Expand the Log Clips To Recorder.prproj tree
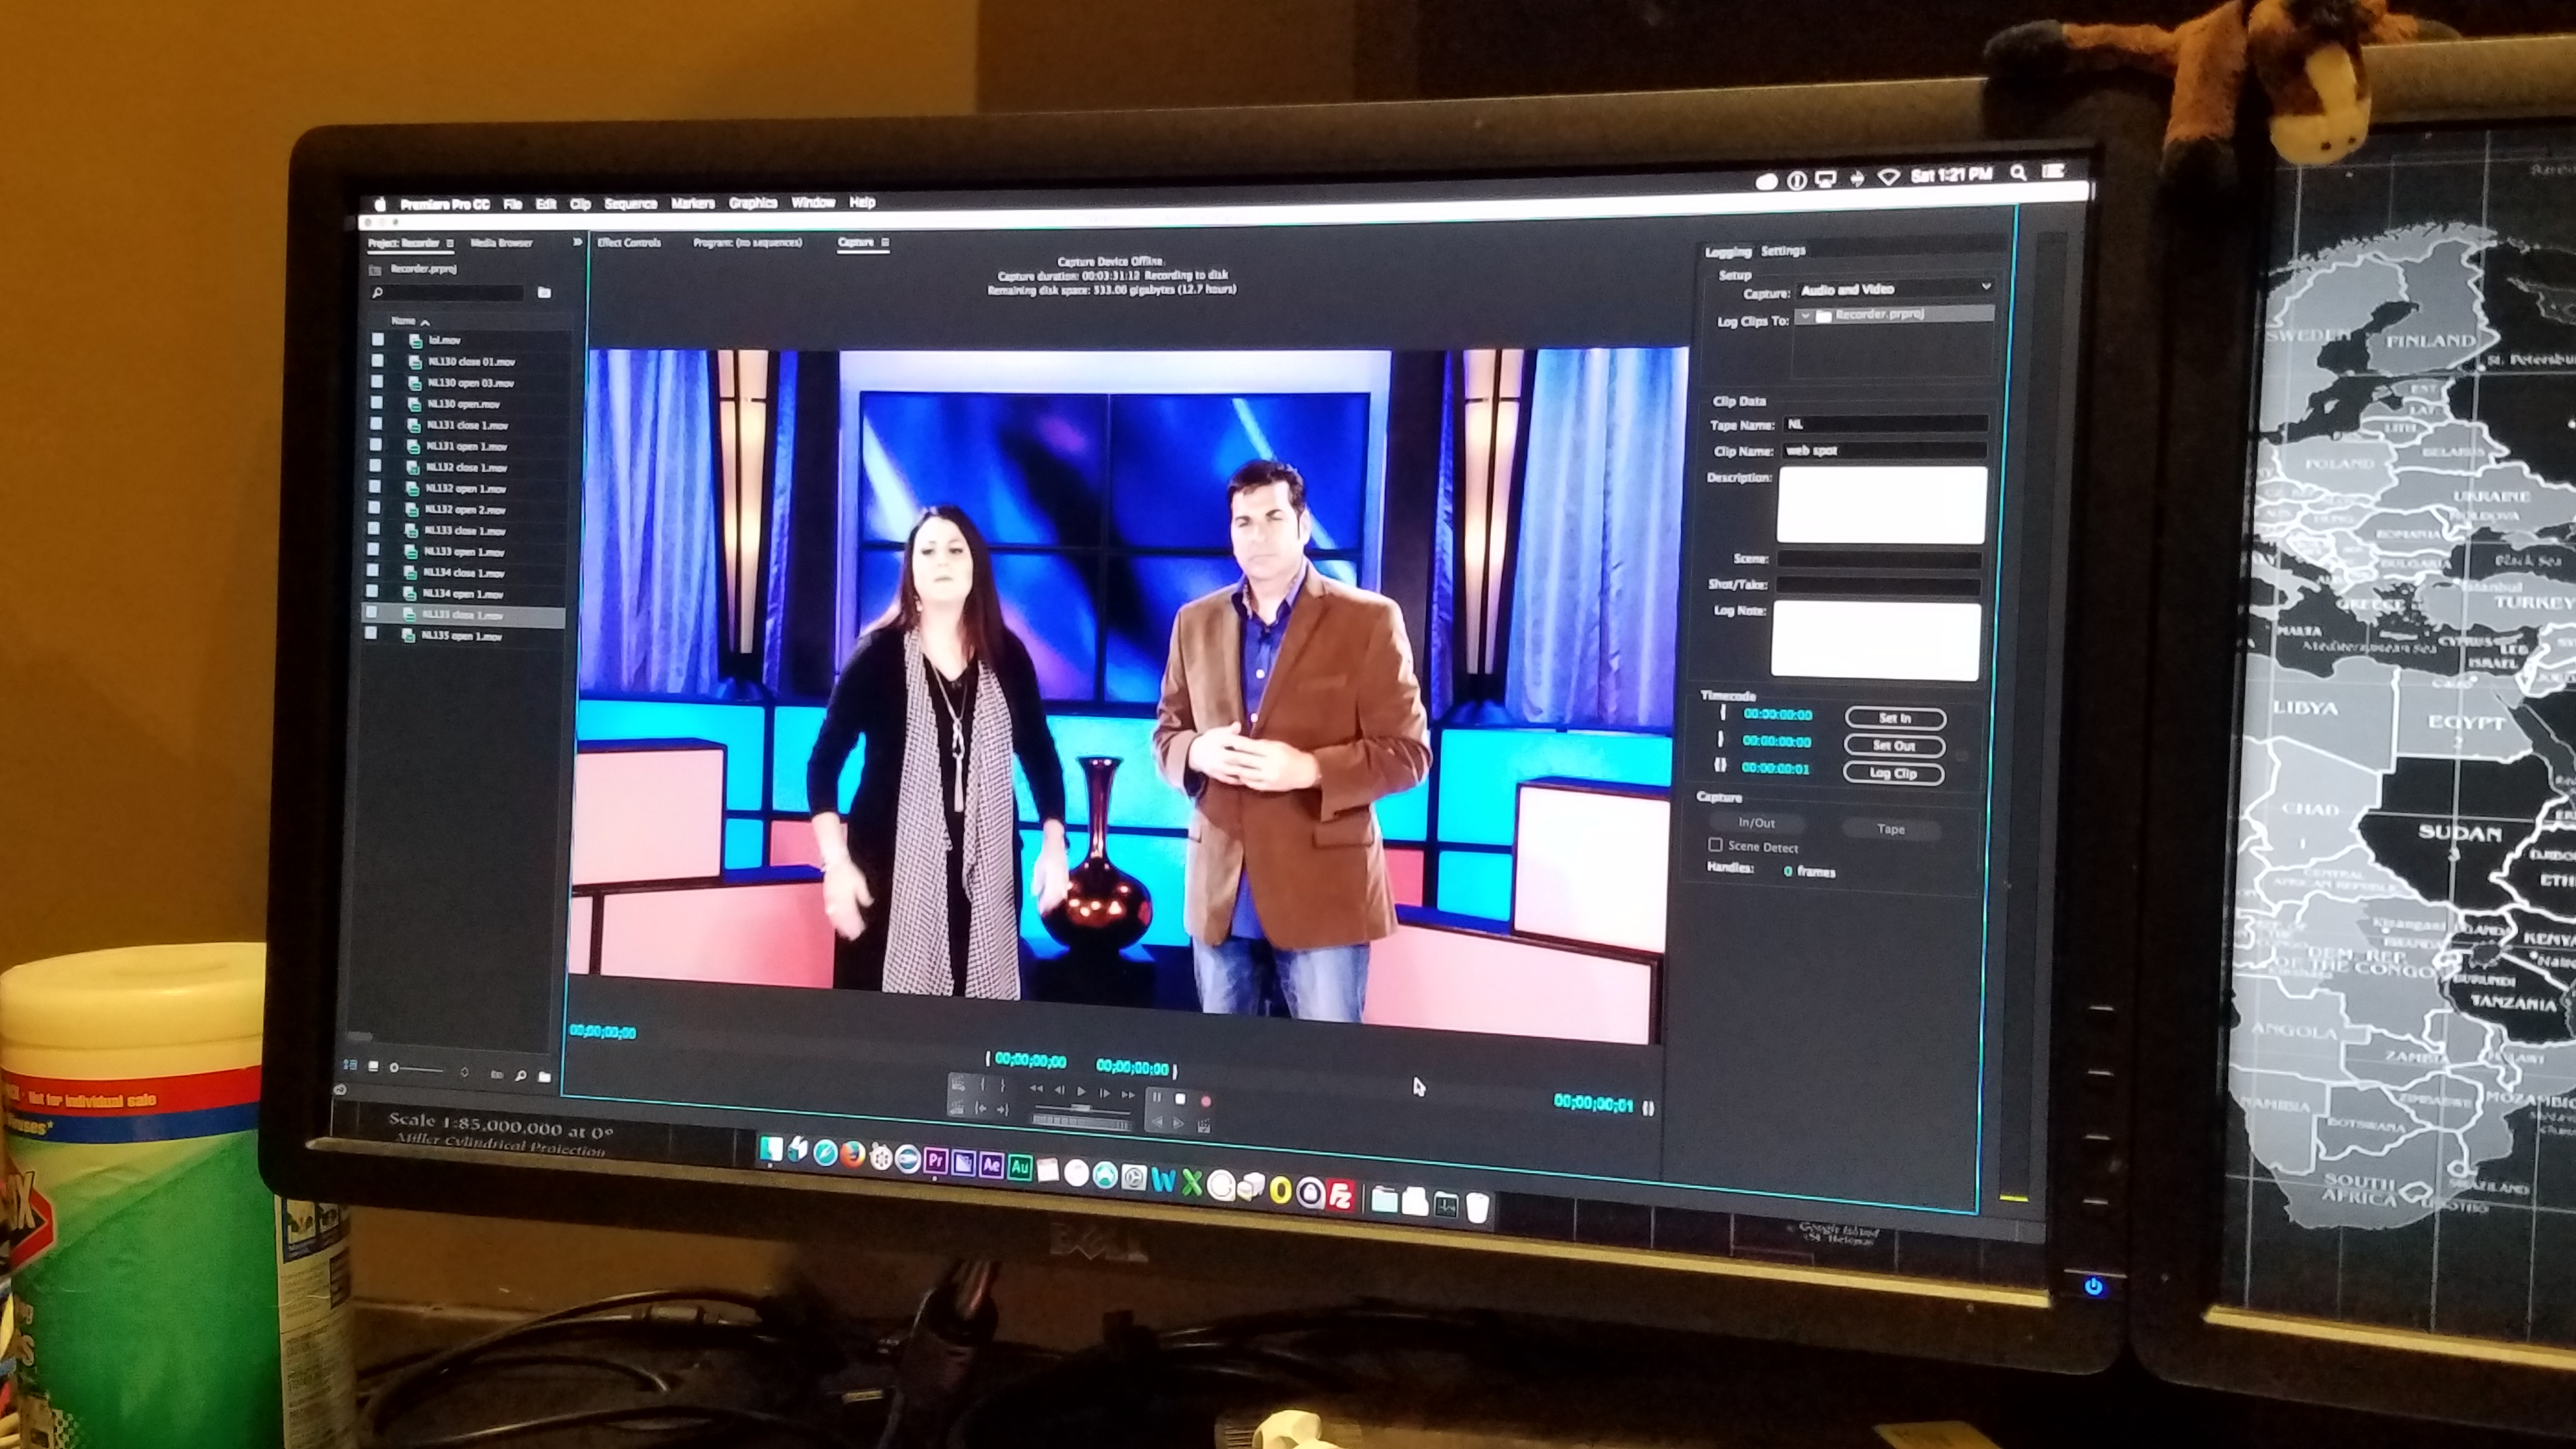This screenshot has height=1449, width=2576. [1805, 315]
